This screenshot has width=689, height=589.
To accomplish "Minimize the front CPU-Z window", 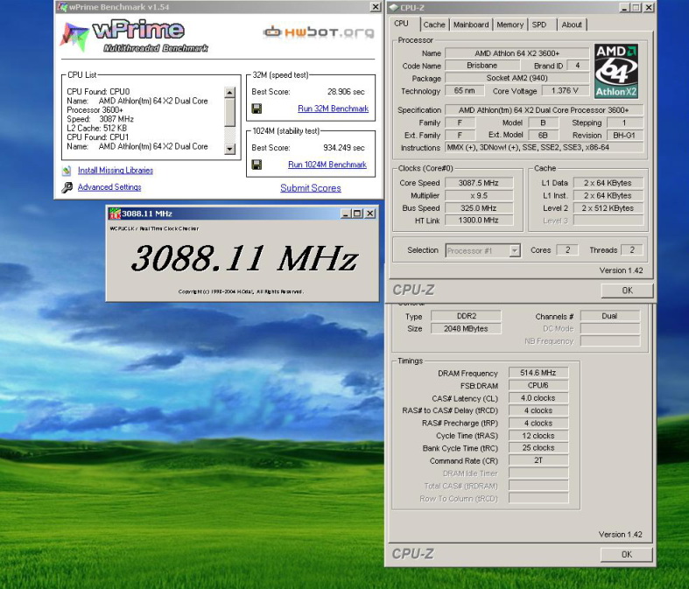I will 624,8.
